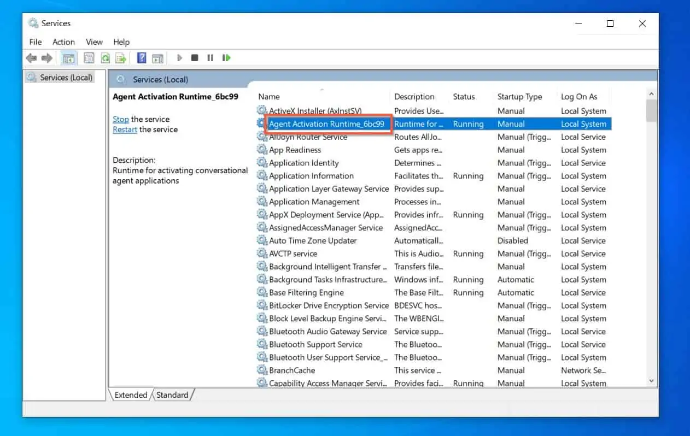Click the Export List toolbar icon
Screen dimensions: 690x436
click(x=121, y=58)
